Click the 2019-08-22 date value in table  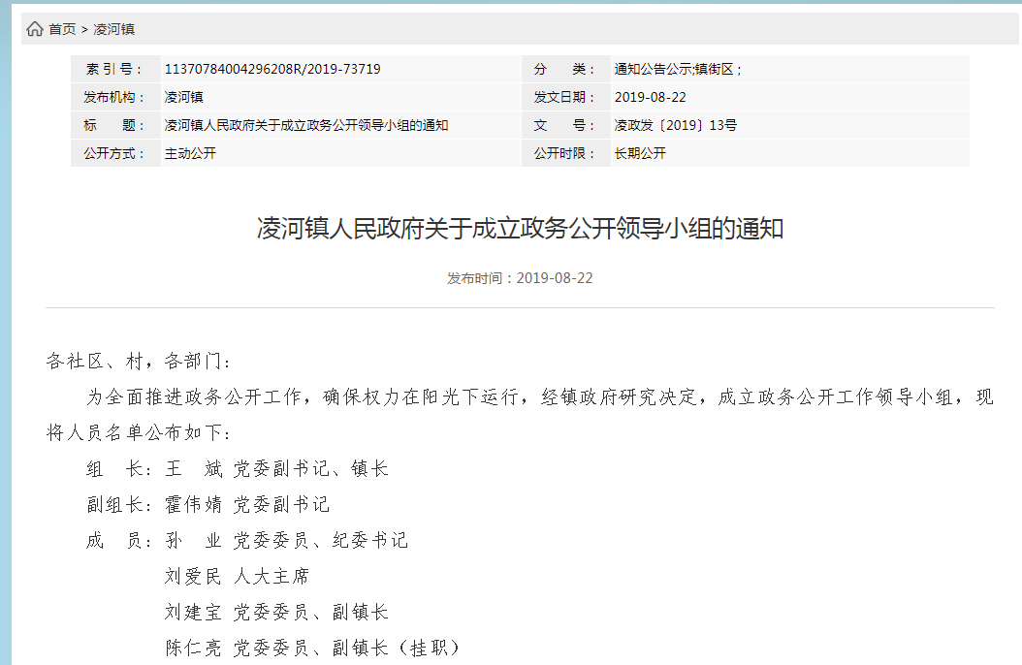pyautogui.click(x=651, y=97)
